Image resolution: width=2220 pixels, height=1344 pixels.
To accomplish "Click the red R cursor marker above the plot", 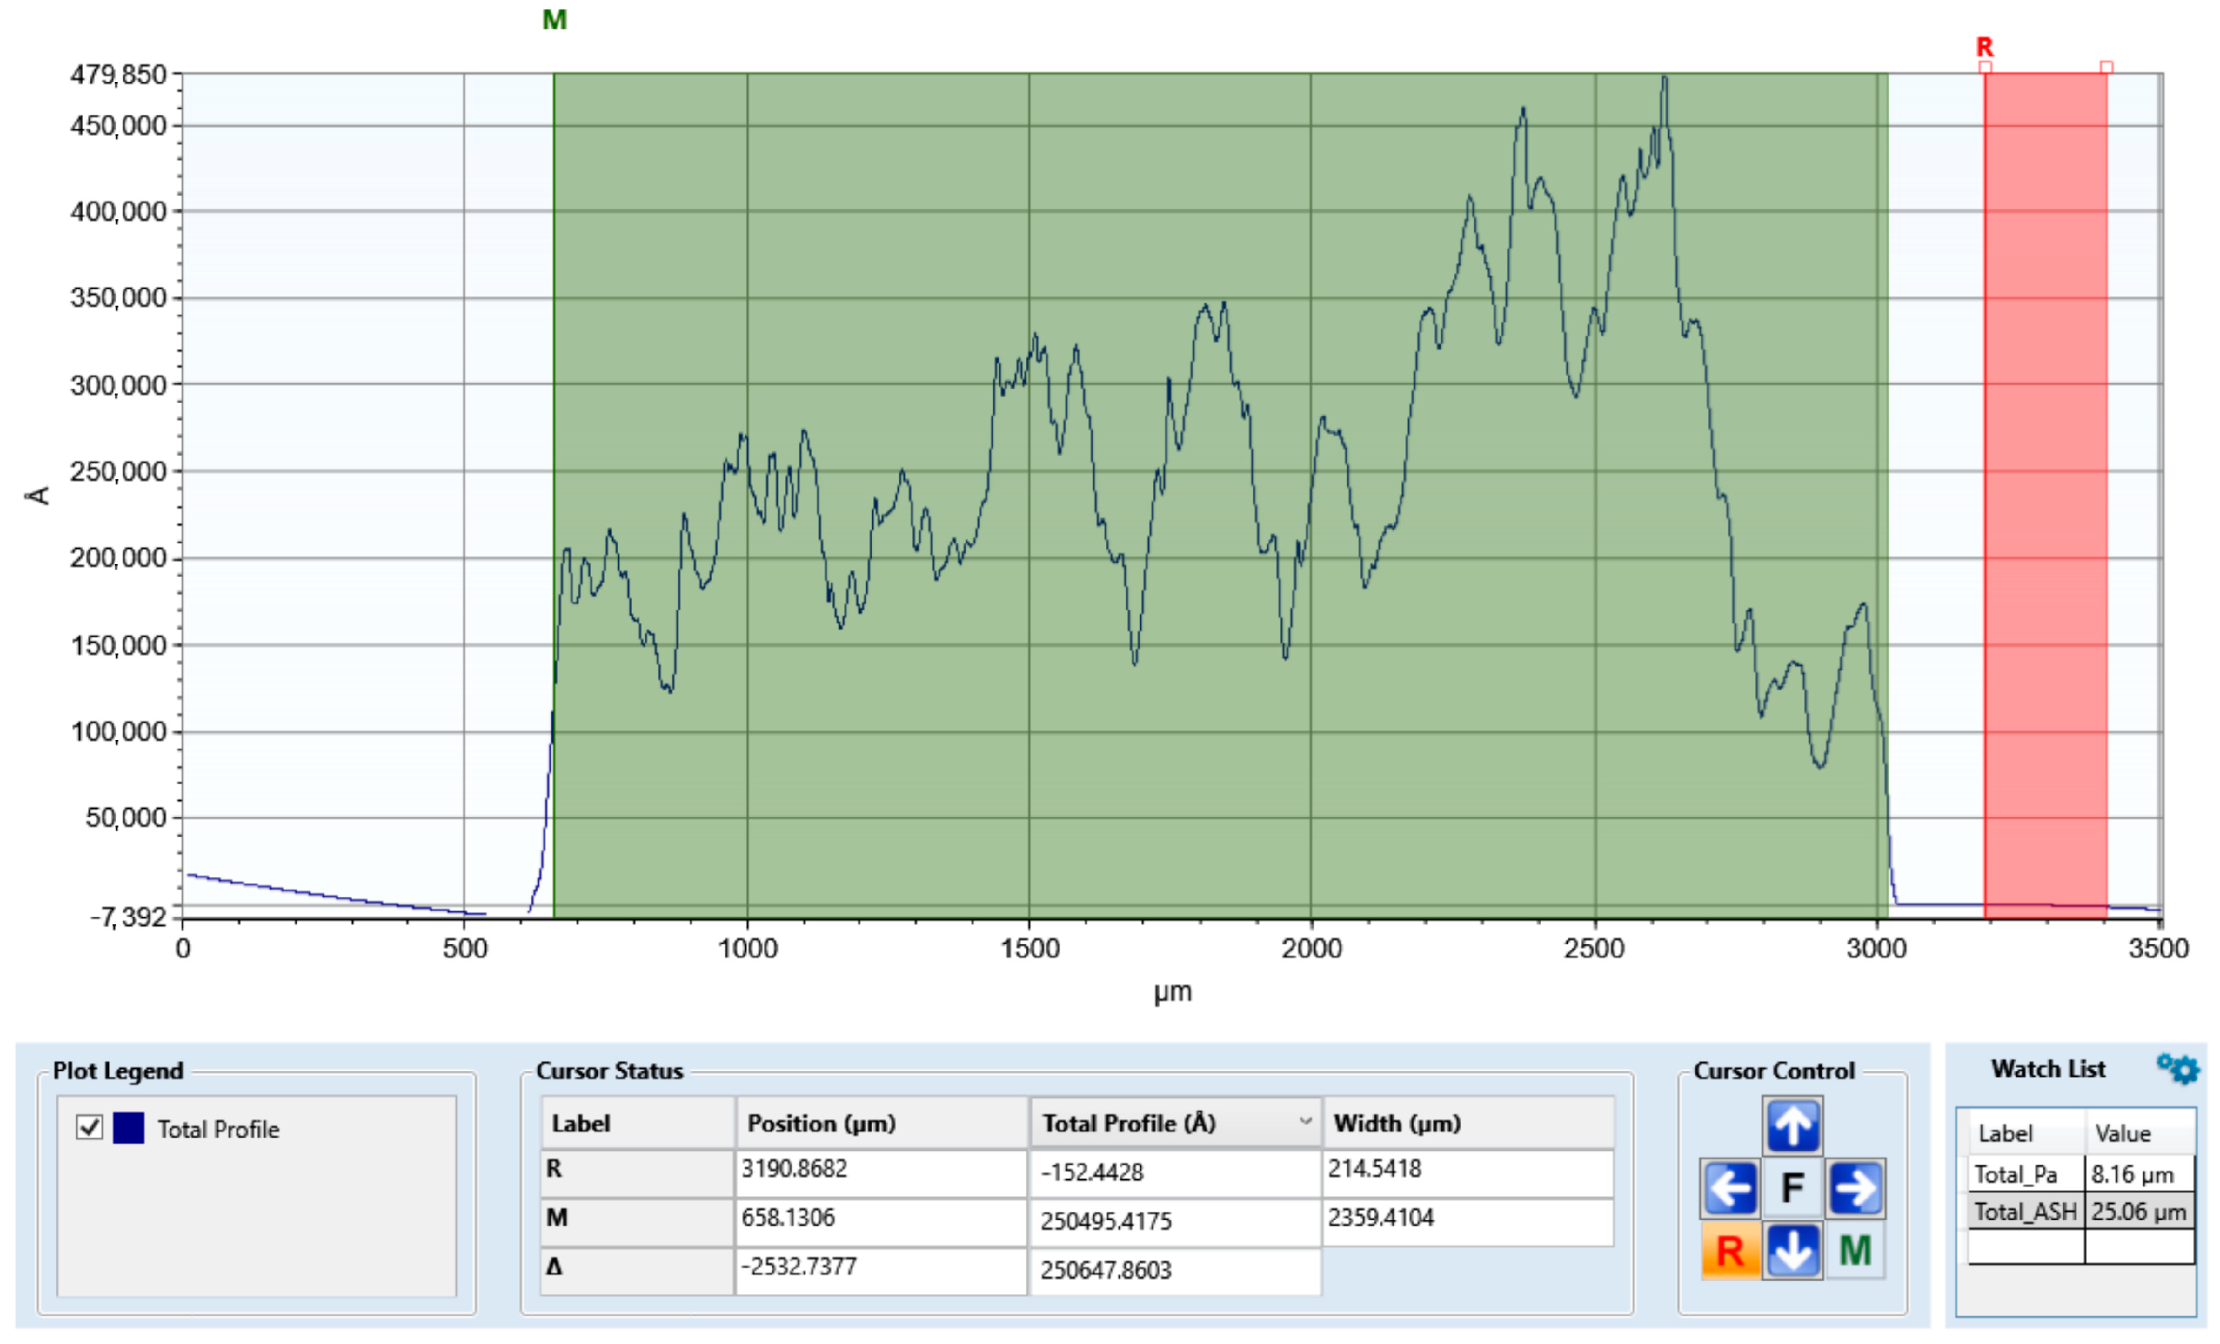I will (1984, 47).
